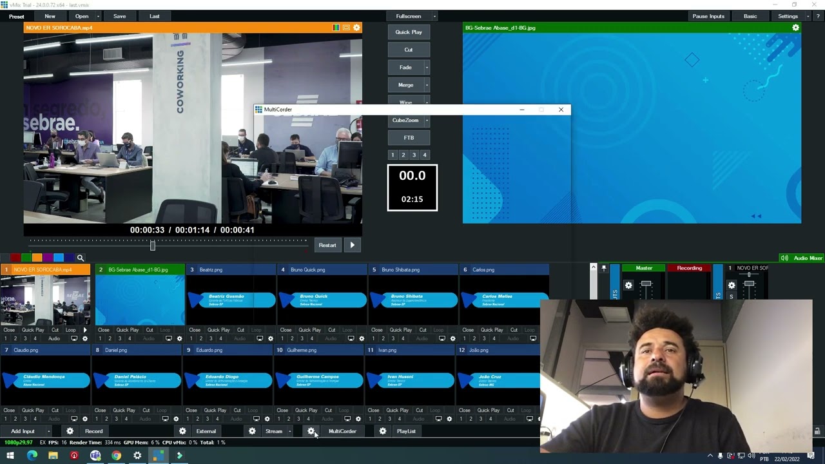Toggle transition overlay button 3
Image resolution: width=825 pixels, height=464 pixels.
[414, 155]
